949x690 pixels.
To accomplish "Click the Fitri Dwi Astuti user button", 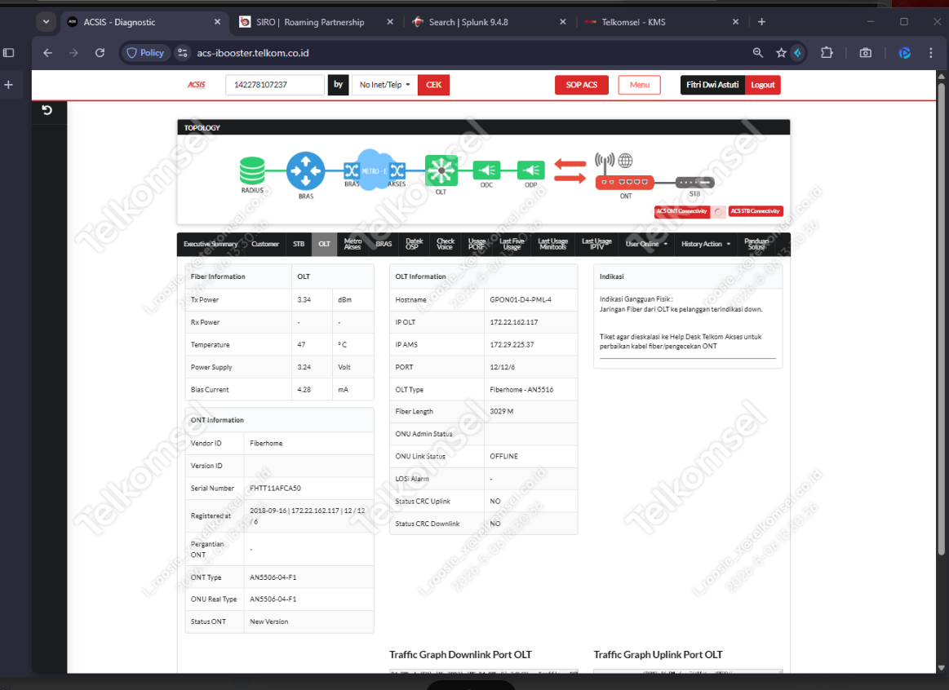I will [x=712, y=85].
